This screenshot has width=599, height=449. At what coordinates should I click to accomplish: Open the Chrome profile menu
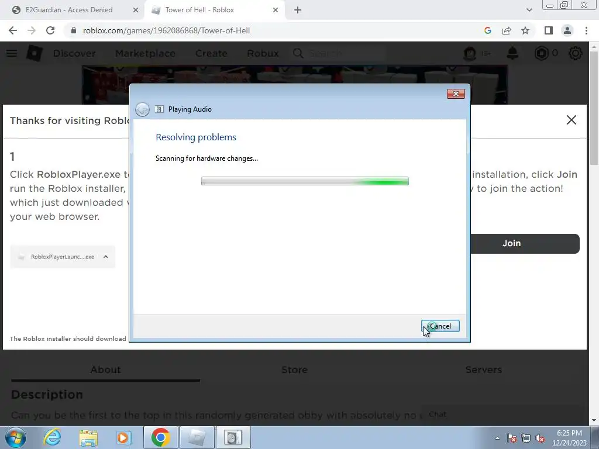tap(567, 30)
